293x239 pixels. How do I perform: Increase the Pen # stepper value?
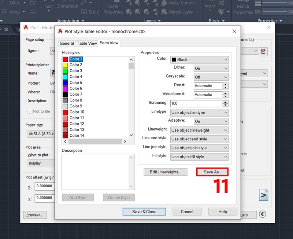225,84
